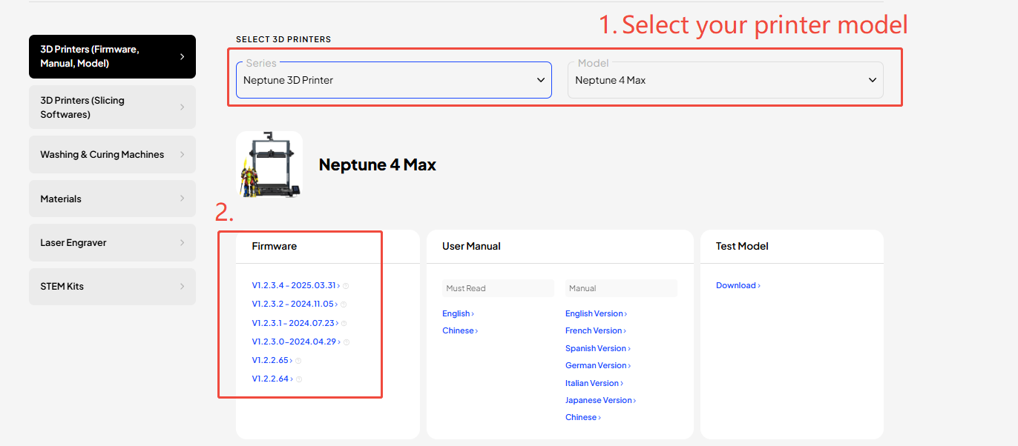The width and height of the screenshot is (1018, 446).
Task: Click the help icon beside V1.2.3.0 firmware
Action: [x=347, y=342]
